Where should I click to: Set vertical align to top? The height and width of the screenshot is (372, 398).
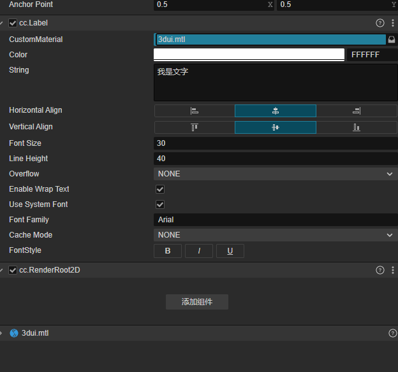point(195,127)
